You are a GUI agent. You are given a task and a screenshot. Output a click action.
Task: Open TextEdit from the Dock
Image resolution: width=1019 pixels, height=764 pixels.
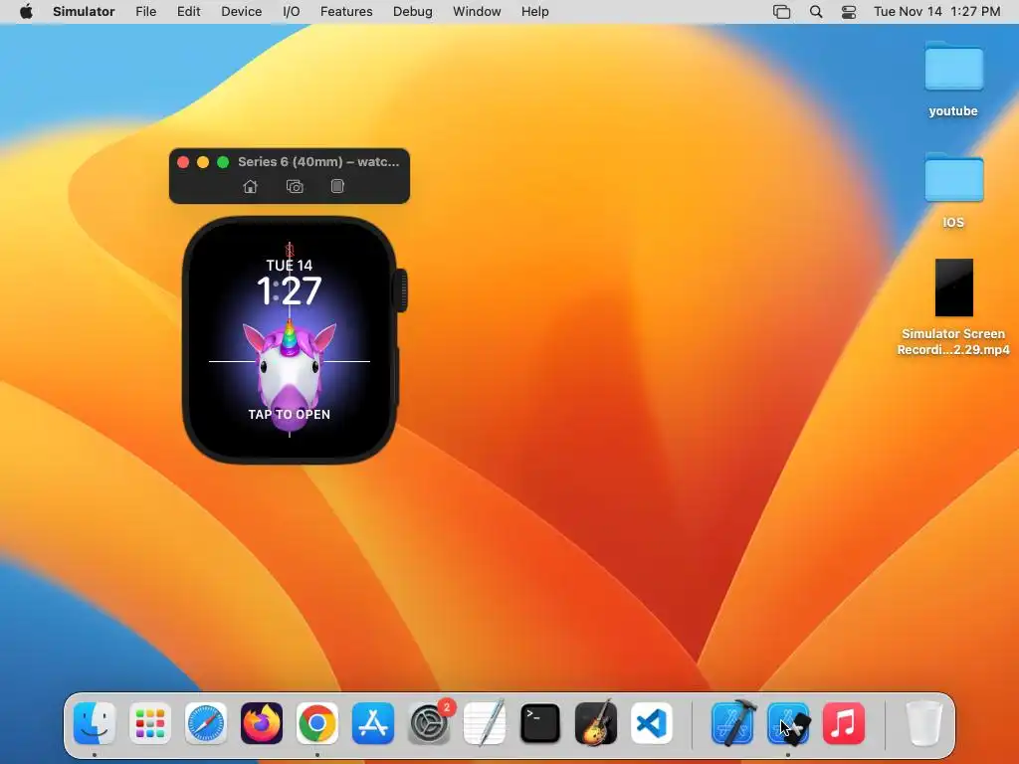tap(485, 723)
